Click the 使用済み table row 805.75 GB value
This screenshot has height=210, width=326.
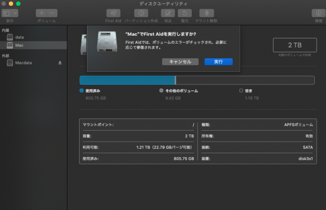point(184,159)
